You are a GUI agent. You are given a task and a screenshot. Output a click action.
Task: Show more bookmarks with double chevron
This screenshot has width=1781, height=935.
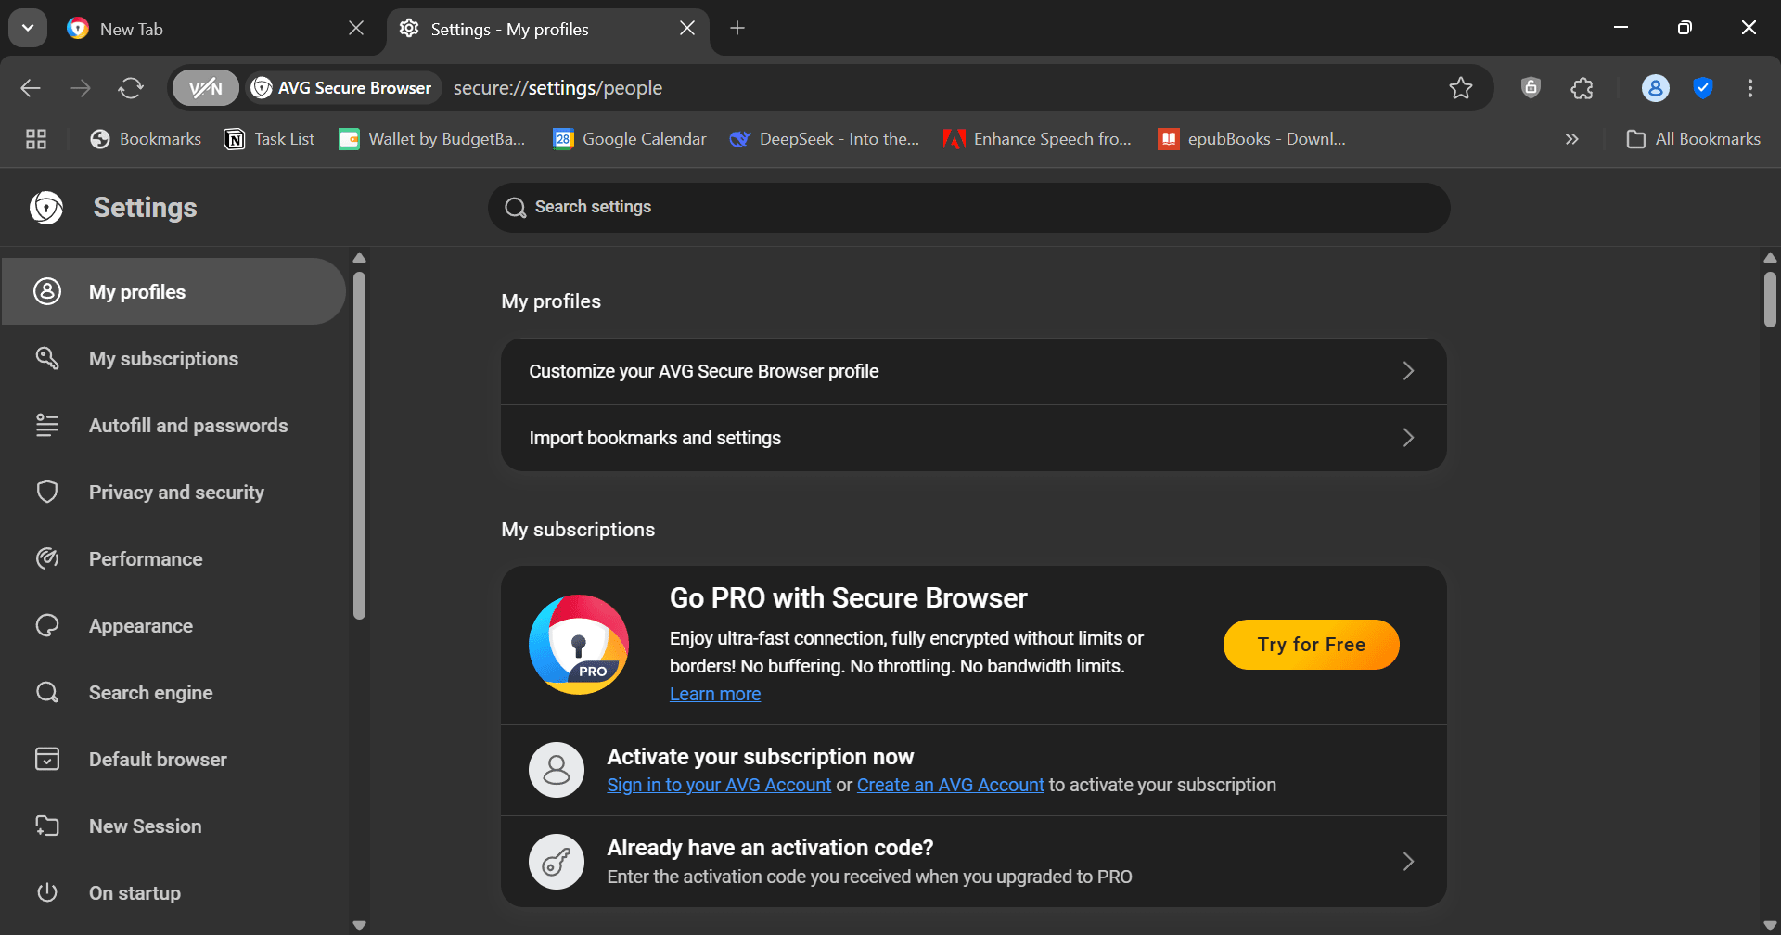click(x=1572, y=139)
